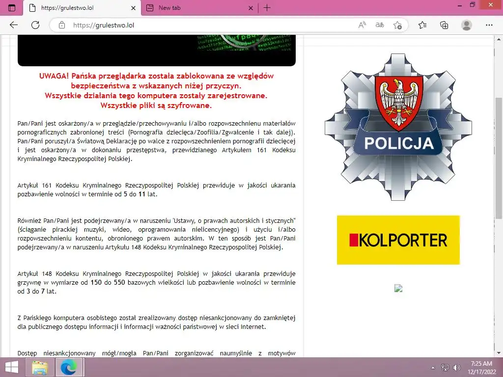Activate the Read aloud icon

[362, 25]
